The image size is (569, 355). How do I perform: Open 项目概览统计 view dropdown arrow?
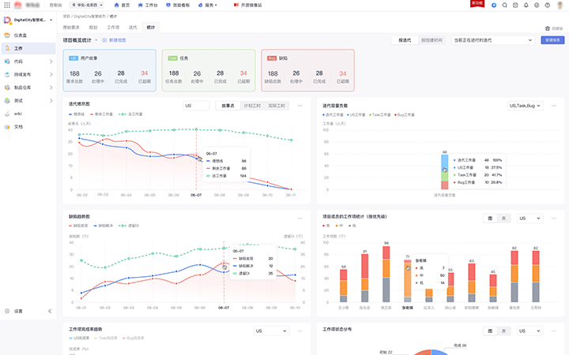point(96,40)
